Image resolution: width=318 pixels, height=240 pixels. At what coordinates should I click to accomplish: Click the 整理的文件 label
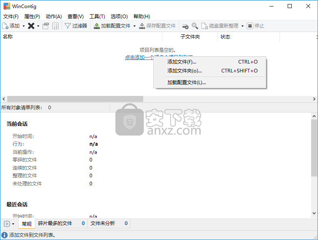point(25,176)
